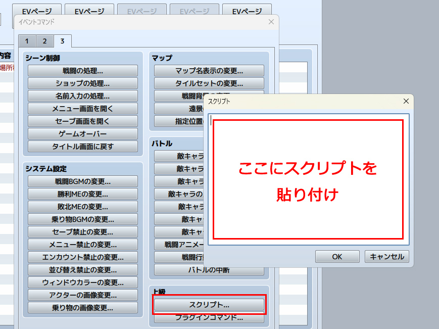Select tab 3 of event commands
Viewport: 439px width, 329px height.
pos(62,41)
